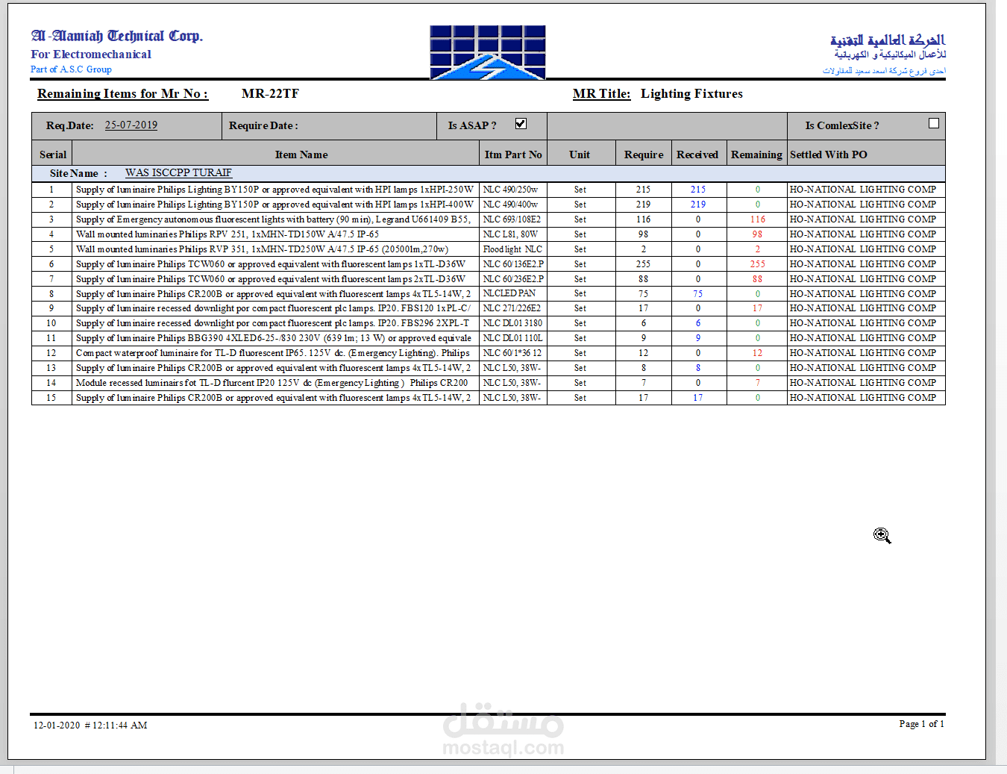Click the site name WAS ISCCPP TURAIF
This screenshot has height=774, width=1007.
pos(178,172)
